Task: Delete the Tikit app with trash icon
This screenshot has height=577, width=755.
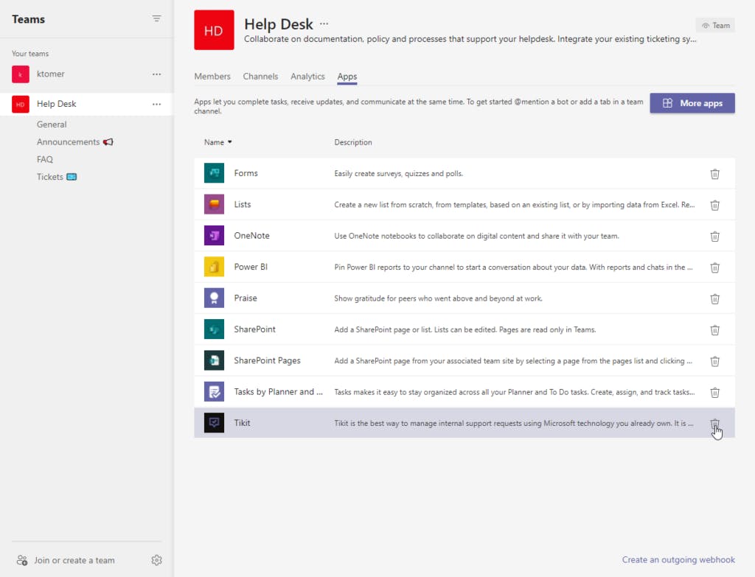Action: pos(714,424)
